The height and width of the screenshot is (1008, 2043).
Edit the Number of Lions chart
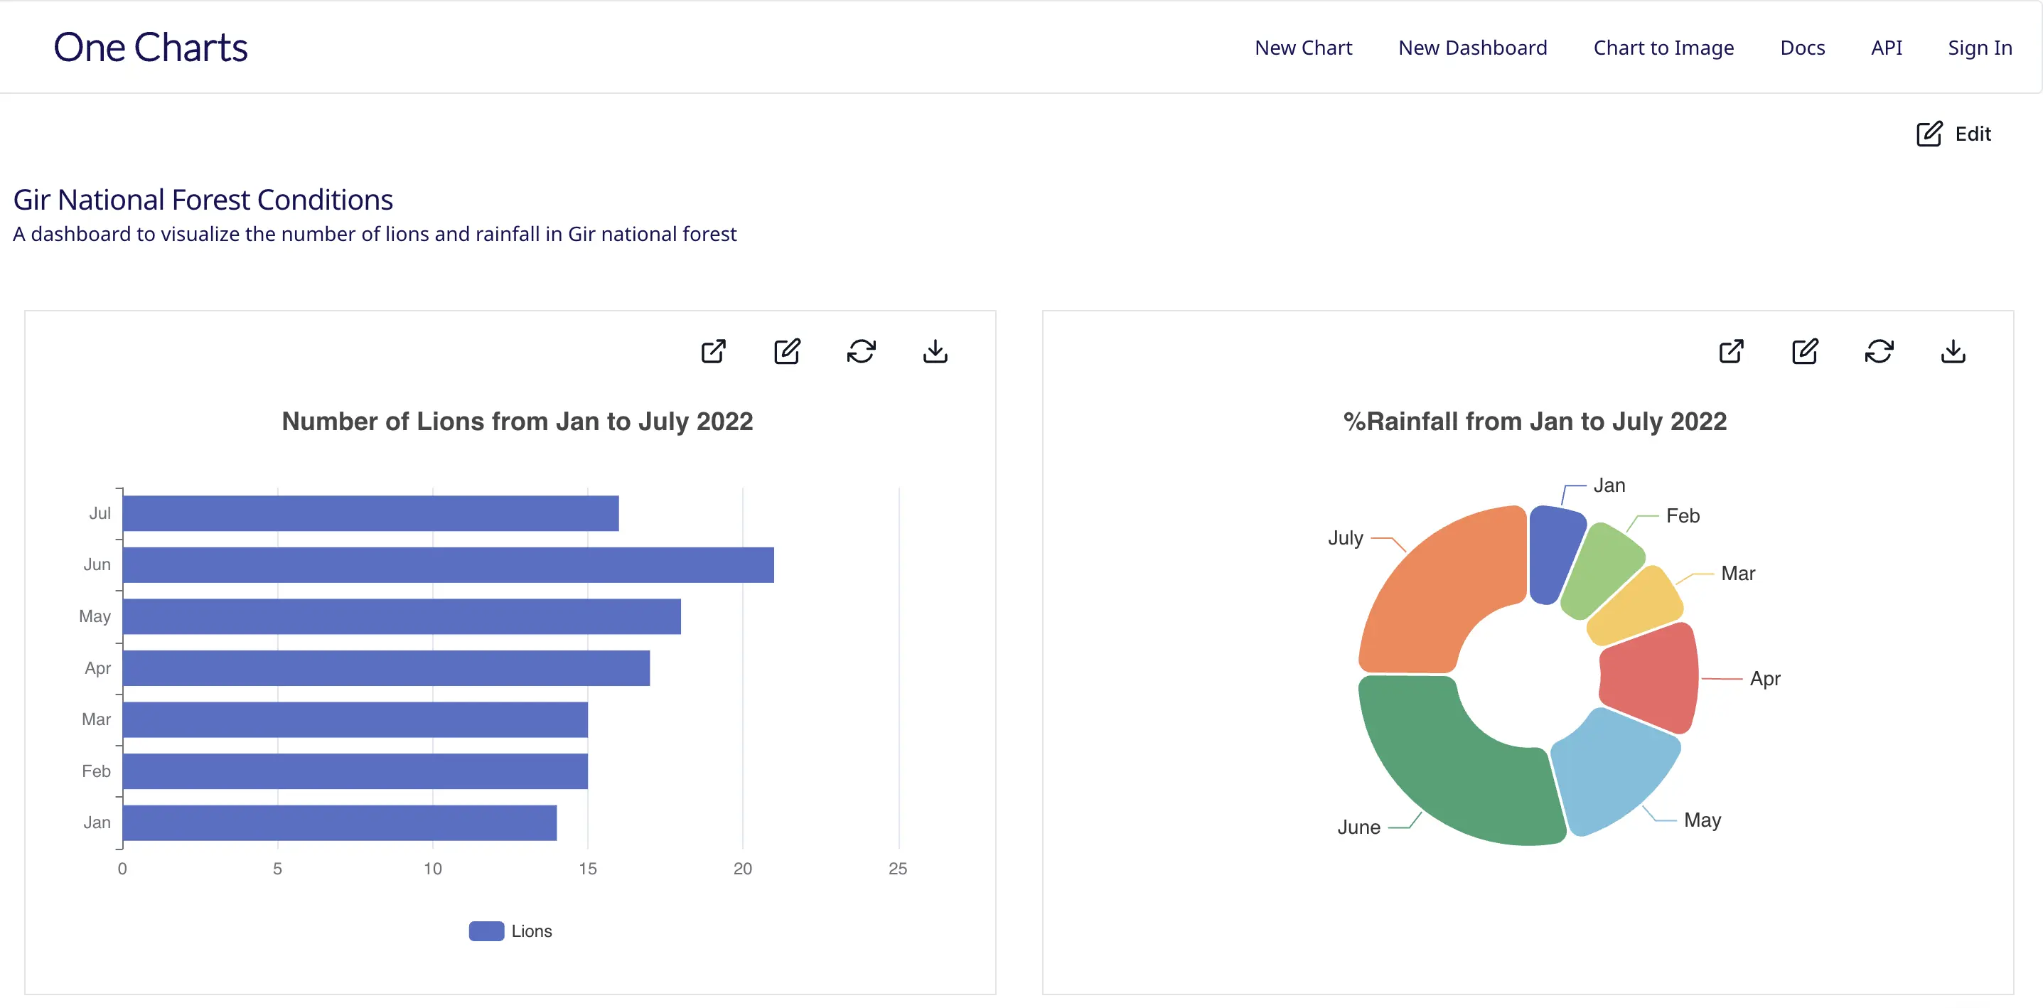786,351
